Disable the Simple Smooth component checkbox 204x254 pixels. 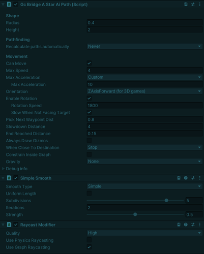(x=16, y=178)
